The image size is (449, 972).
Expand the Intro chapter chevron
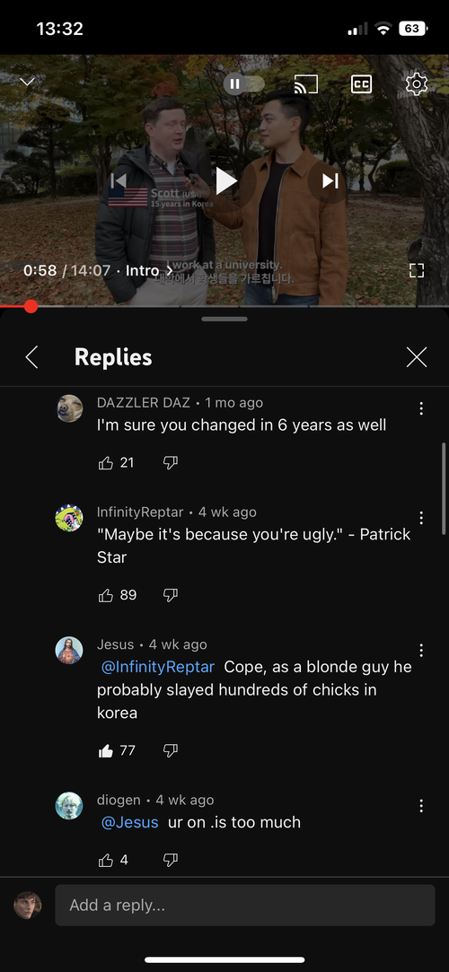[170, 271]
